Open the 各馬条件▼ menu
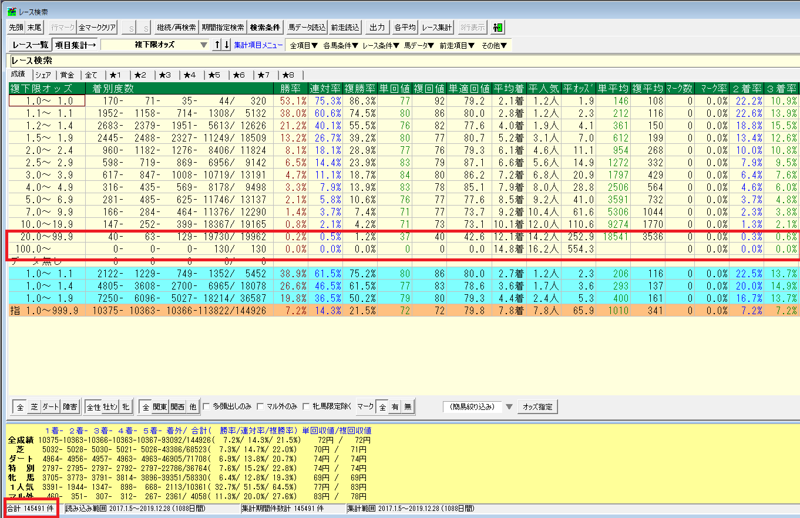This screenshot has width=800, height=518. coord(341,45)
